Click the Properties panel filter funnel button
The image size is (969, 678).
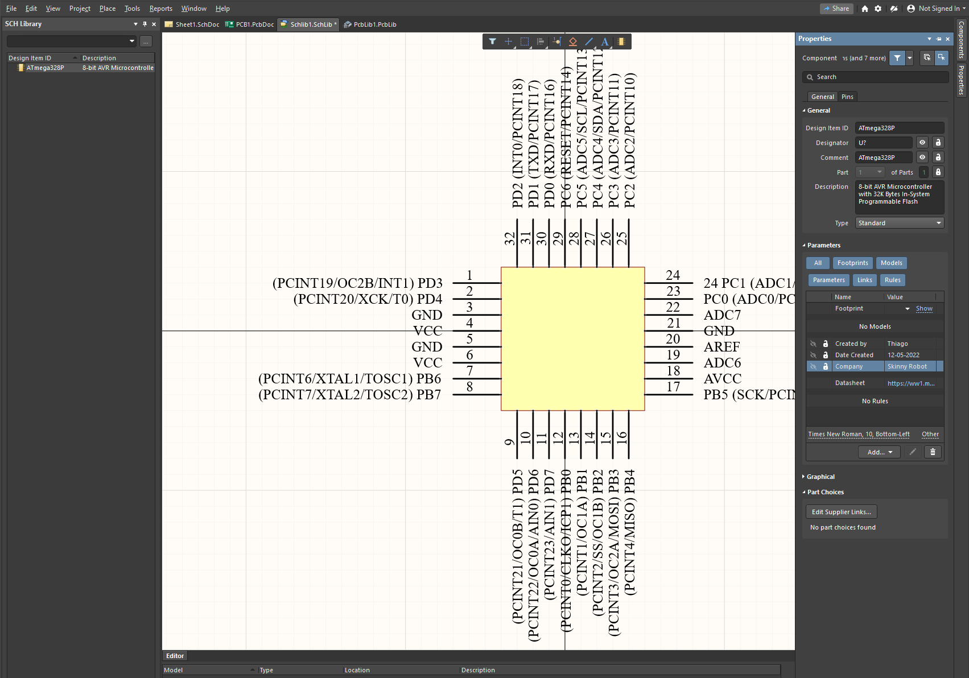(897, 58)
